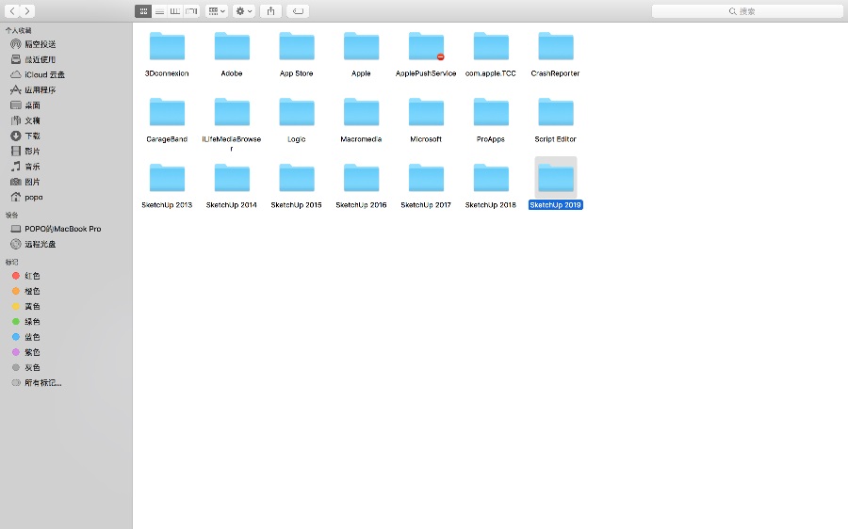Focus the search field
Screen dimensions: 848x529
(x=747, y=10)
